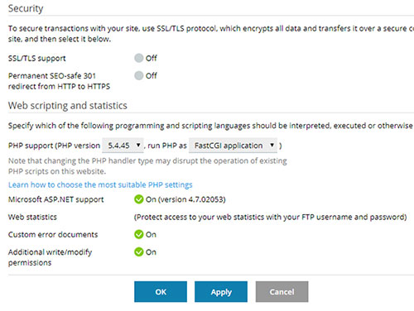Click the ASP.NET On (version 4.7.02053) text
Screen dimensions: 414x311
185,199
